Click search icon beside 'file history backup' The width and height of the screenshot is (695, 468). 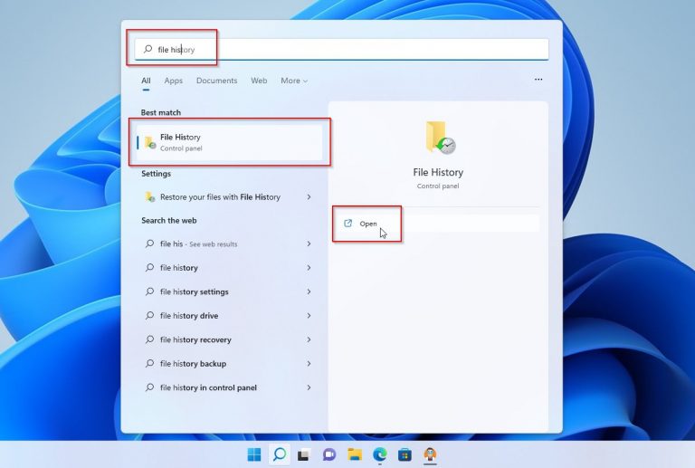pyautogui.click(x=150, y=363)
